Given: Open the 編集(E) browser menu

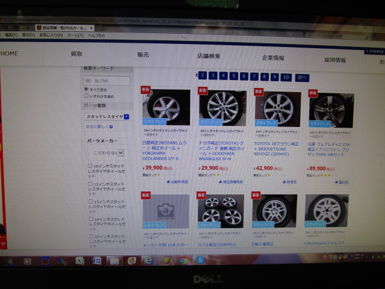Looking at the screenshot, I should 11,35.
